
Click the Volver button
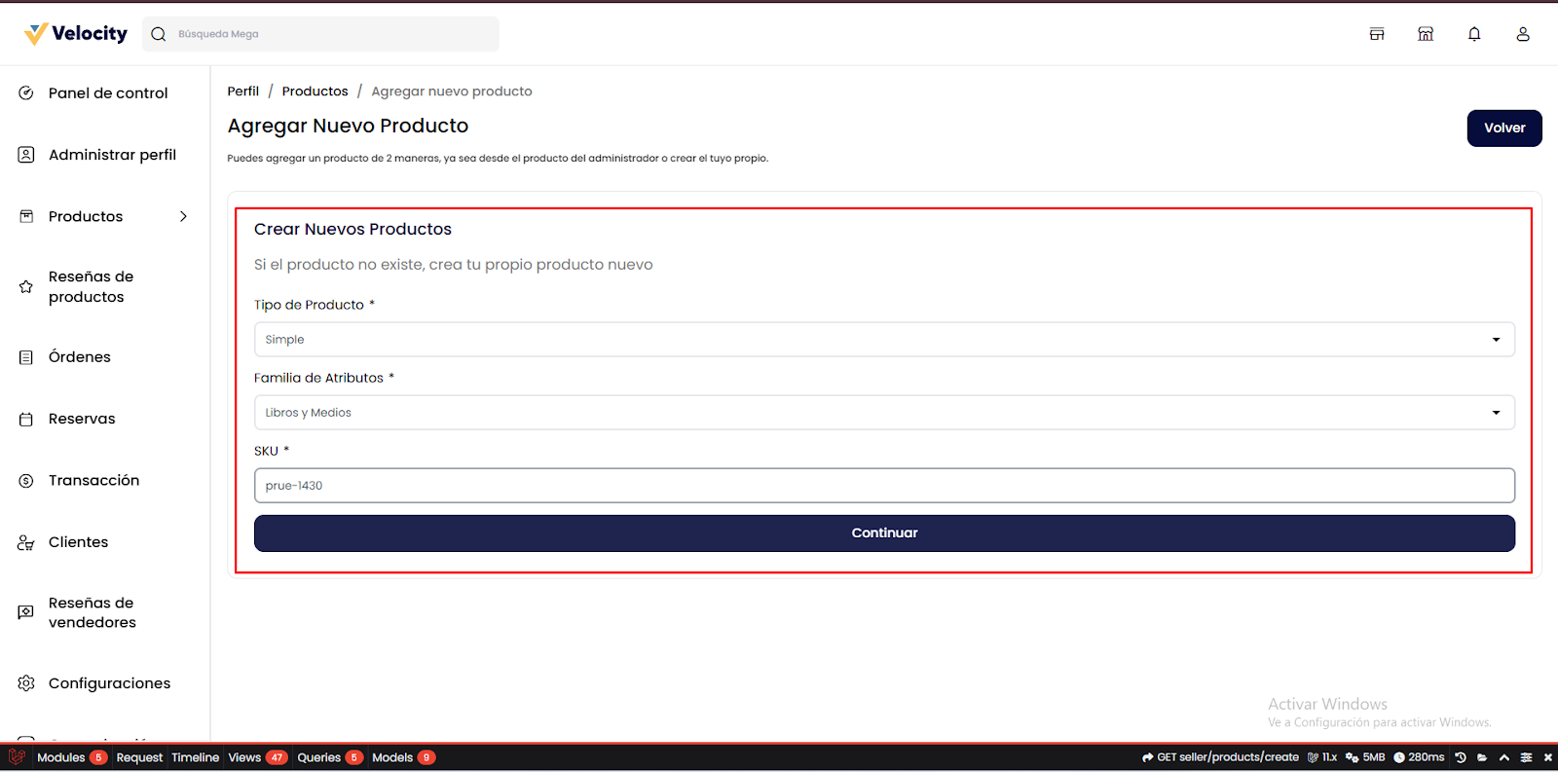(1503, 129)
